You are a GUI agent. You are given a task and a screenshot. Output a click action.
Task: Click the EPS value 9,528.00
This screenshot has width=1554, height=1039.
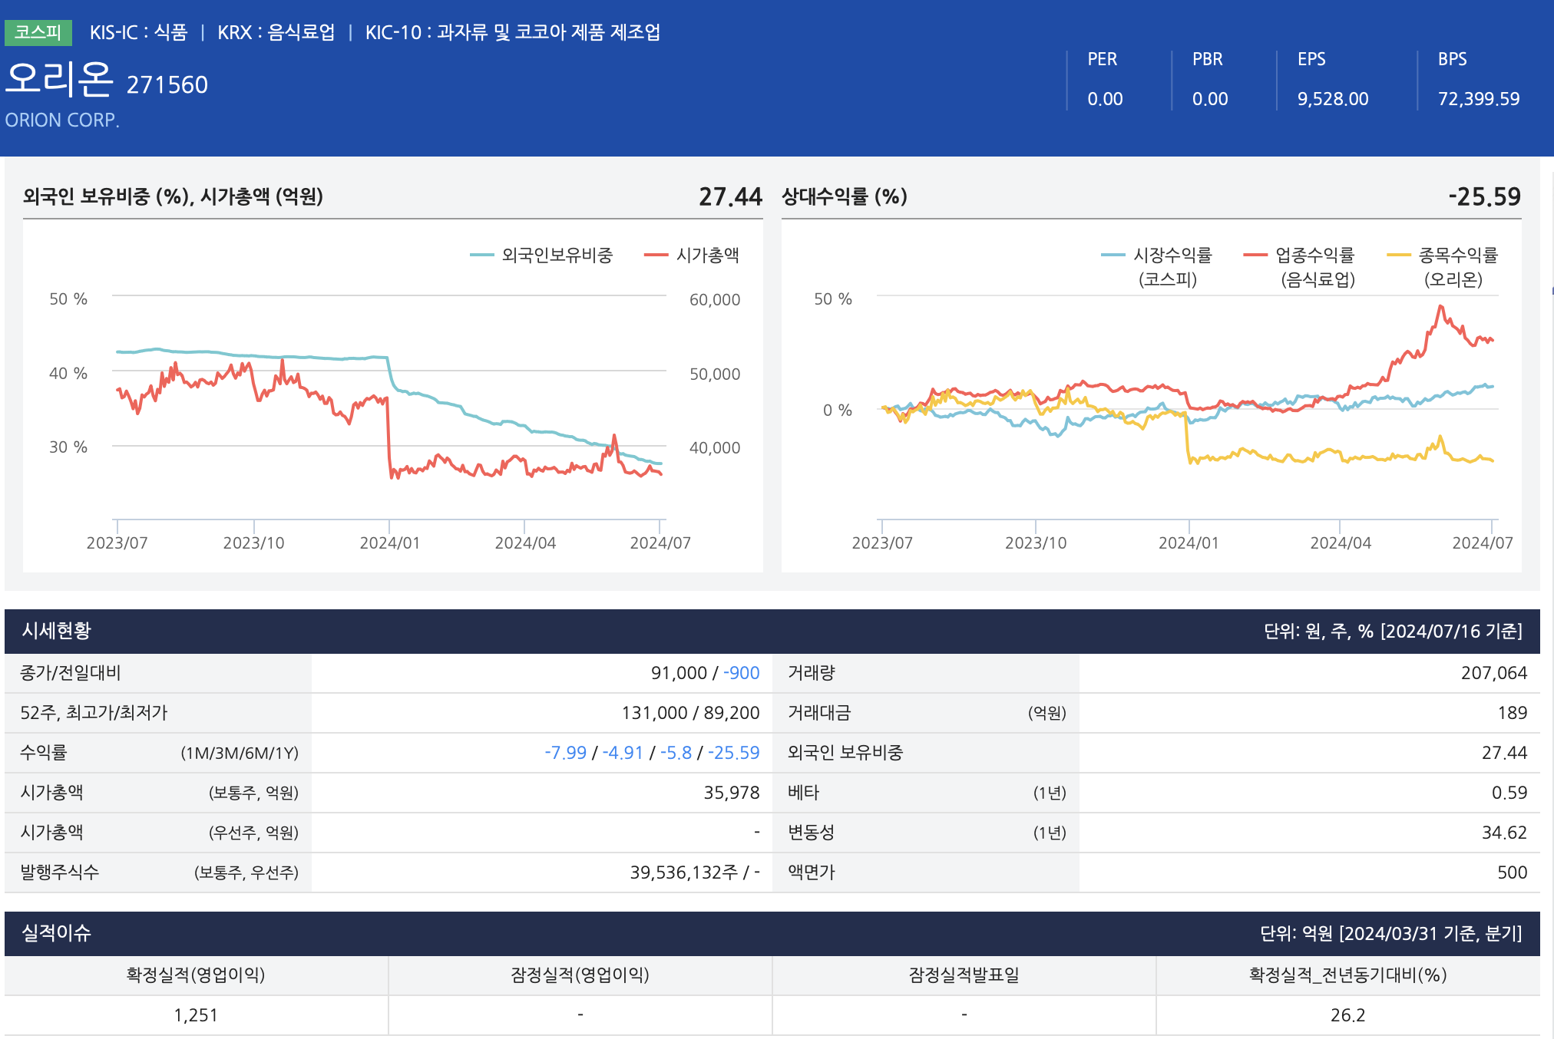[1332, 99]
